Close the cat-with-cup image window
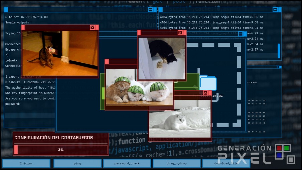The height and width of the screenshot is (170, 302). [92, 27]
